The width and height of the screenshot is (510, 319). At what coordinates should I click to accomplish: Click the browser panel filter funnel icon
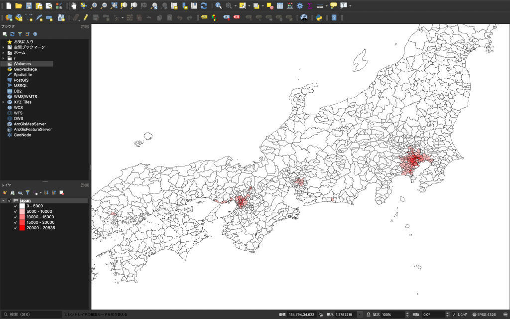20,34
